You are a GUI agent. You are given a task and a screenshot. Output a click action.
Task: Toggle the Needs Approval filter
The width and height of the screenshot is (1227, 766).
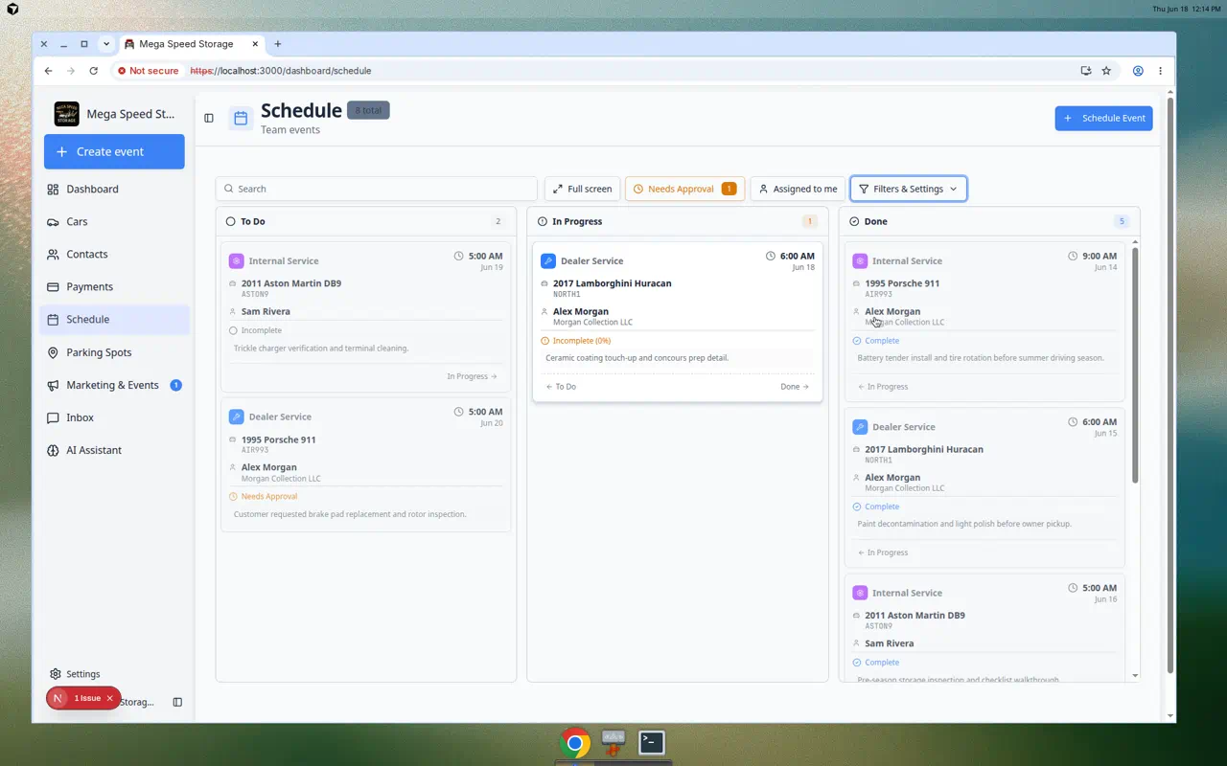point(684,189)
